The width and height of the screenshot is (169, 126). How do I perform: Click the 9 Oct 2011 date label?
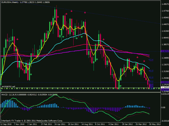click(100, 124)
